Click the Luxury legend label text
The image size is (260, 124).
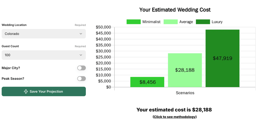(217, 22)
